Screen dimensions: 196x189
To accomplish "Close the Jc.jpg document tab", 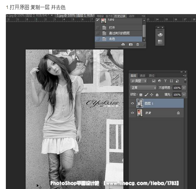I will click(x=52, y=15).
